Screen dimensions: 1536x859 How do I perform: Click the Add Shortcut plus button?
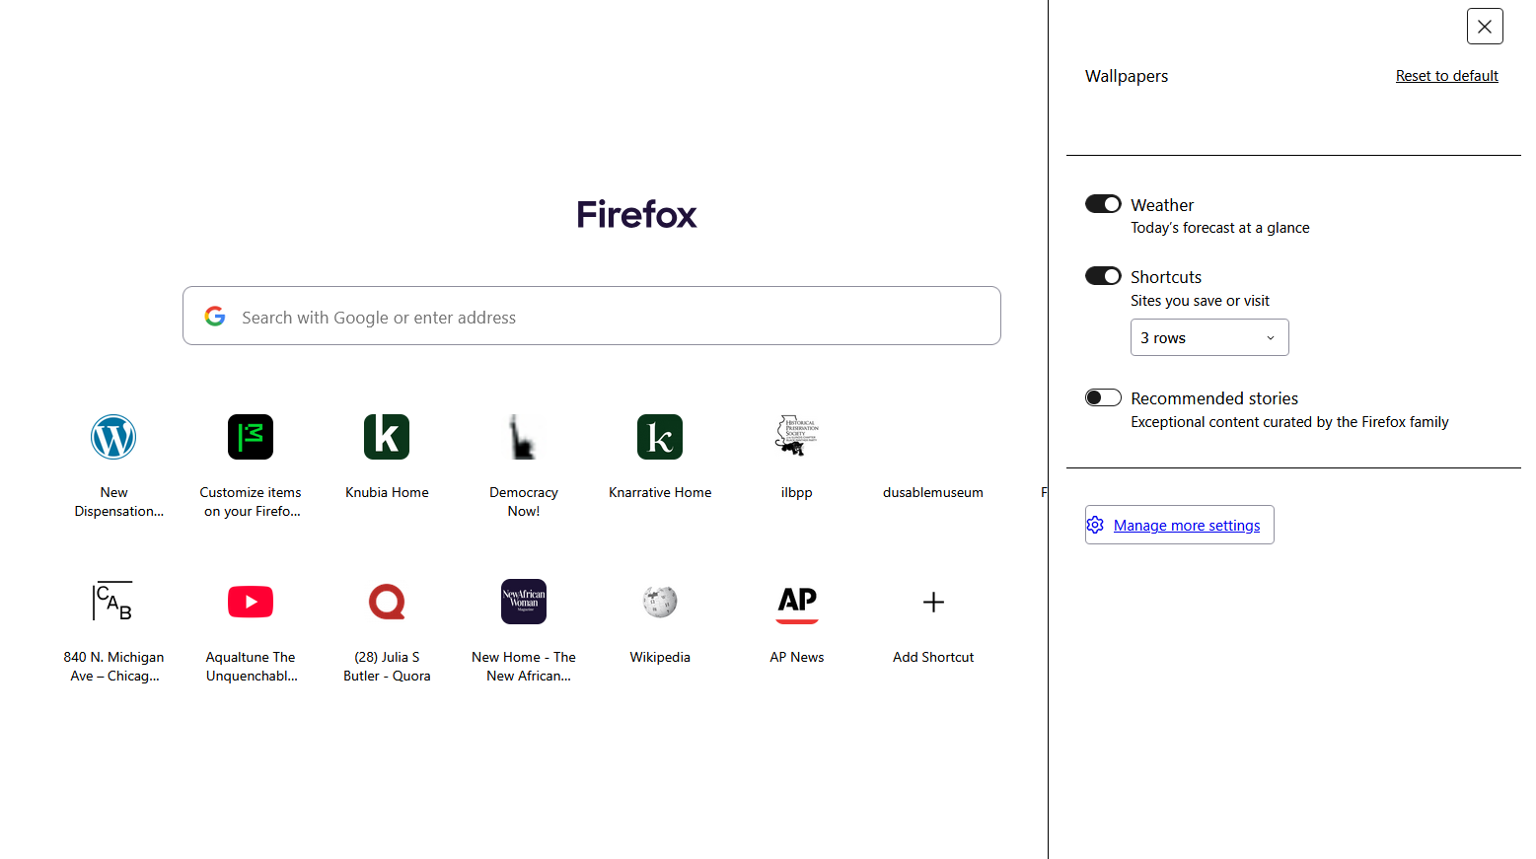[933, 602]
